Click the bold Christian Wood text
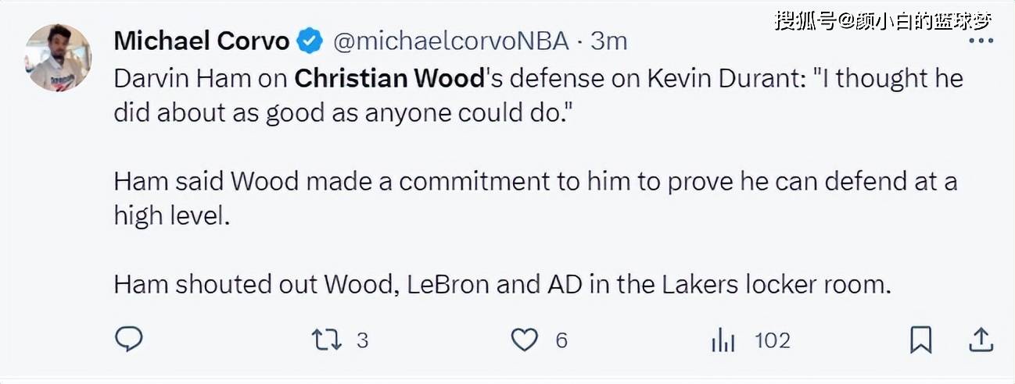Viewport: 1015px width, 384px height. click(x=390, y=79)
